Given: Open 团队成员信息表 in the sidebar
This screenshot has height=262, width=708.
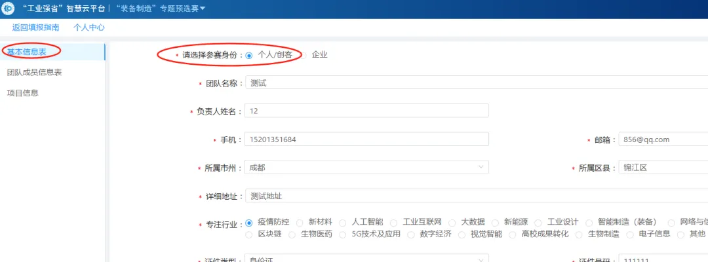Looking at the screenshot, I should click(34, 72).
